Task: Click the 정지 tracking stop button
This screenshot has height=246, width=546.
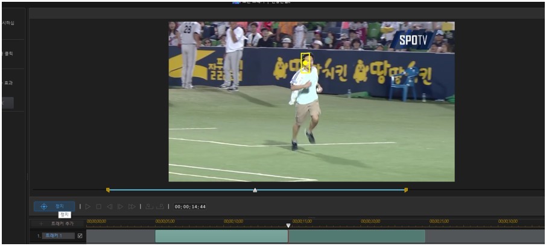Action: 54,206
